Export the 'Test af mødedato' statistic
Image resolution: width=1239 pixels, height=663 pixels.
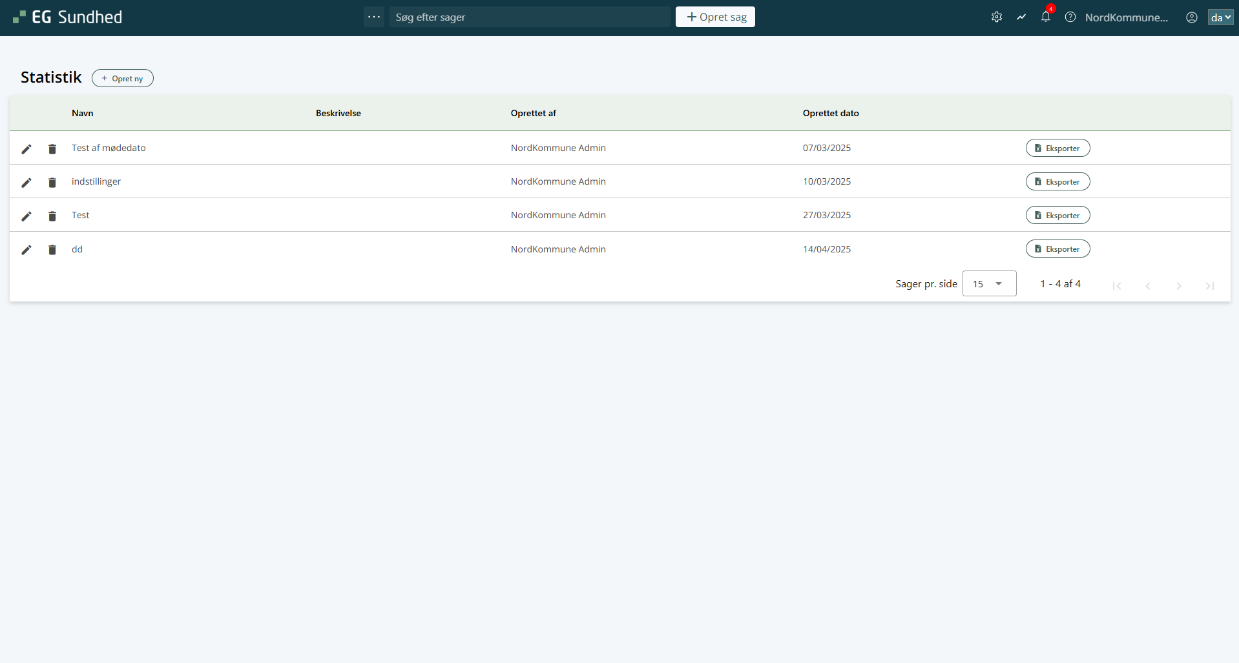click(1057, 148)
